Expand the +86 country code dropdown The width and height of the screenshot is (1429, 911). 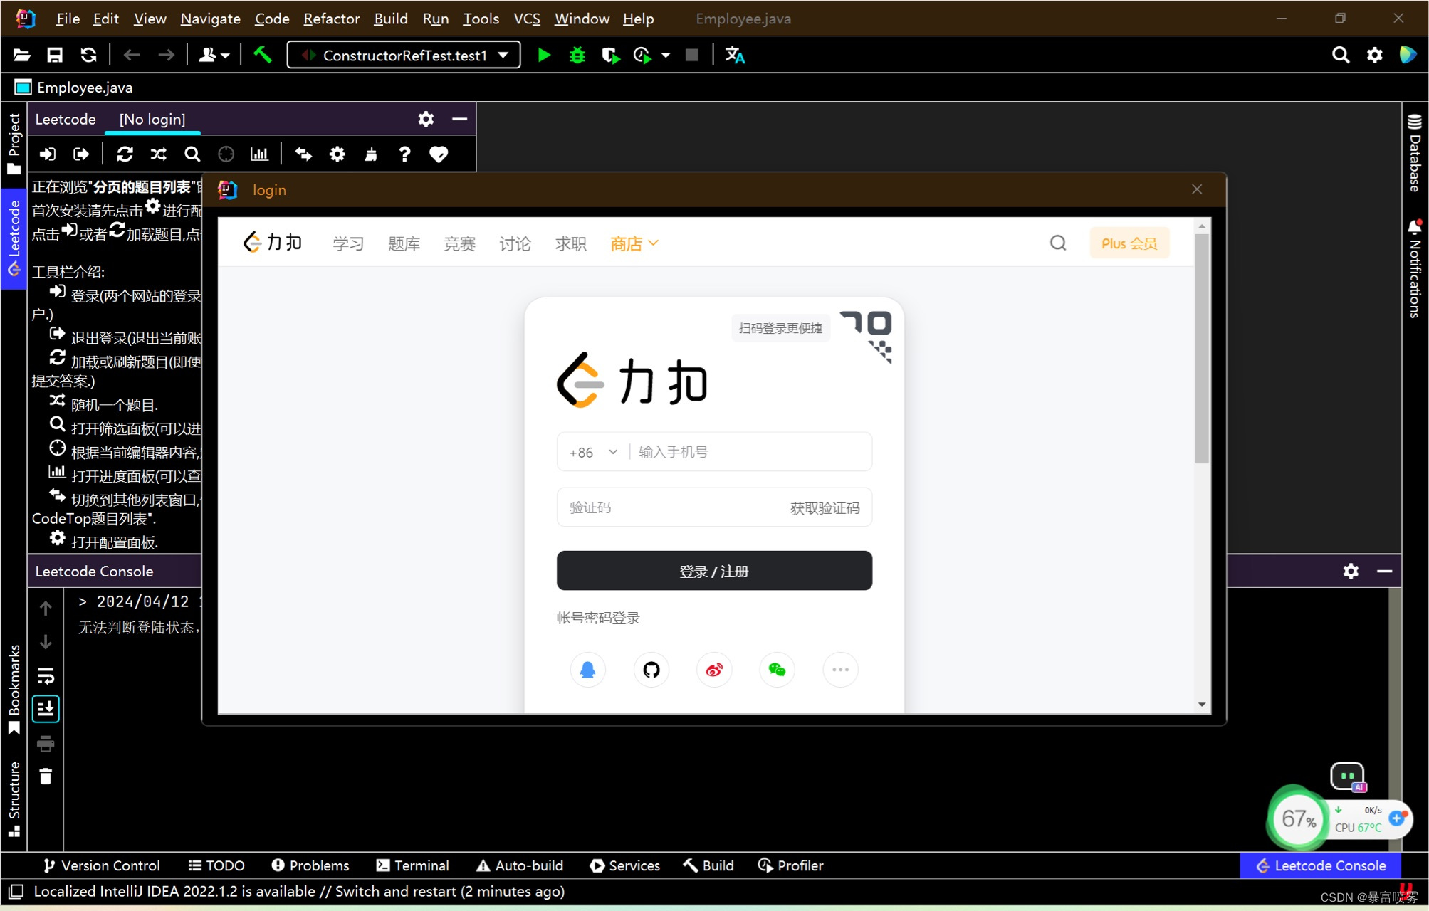(593, 452)
